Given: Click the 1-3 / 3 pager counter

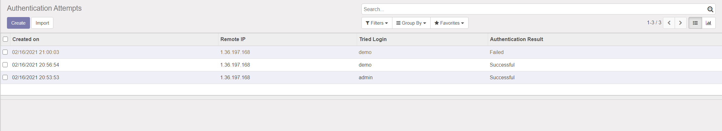Looking at the screenshot, I should 654,22.
